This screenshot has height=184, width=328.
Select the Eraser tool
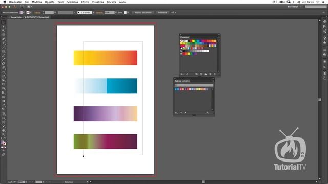click(x=4, y=68)
